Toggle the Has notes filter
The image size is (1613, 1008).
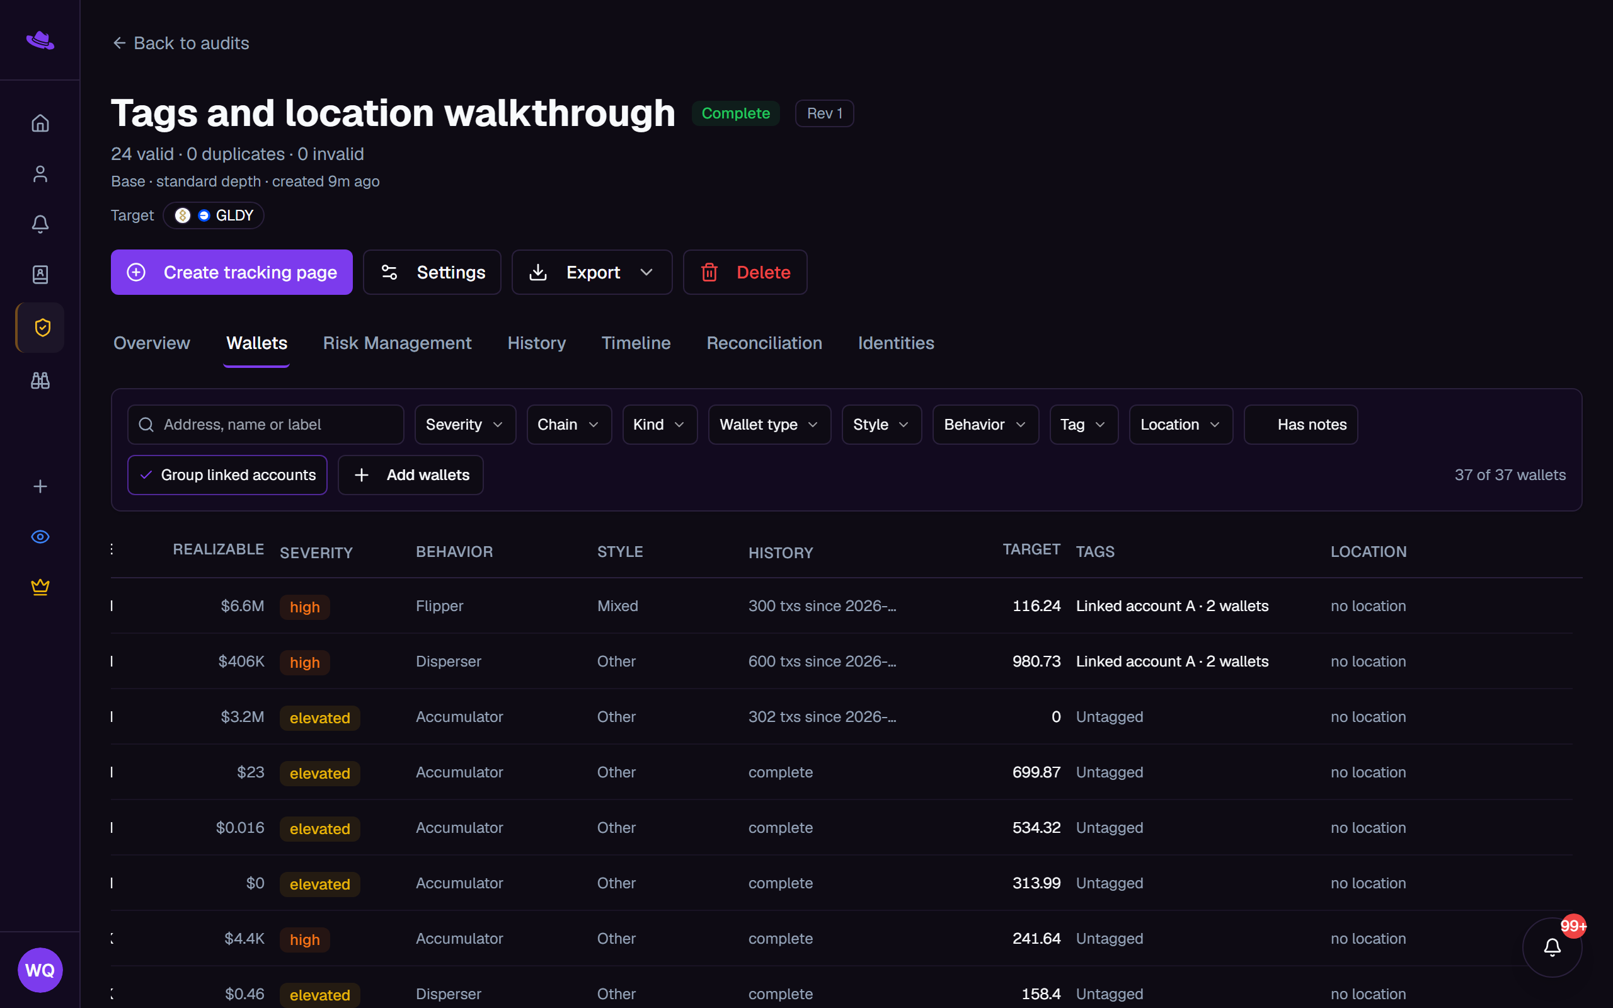(x=1300, y=425)
